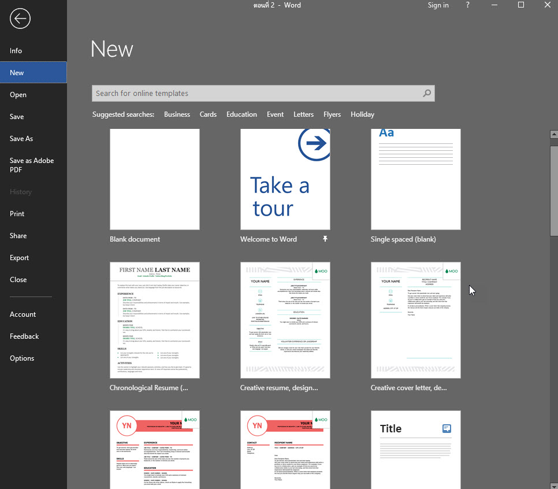This screenshot has width=558, height=489.
Task: Select New in the backstage menu
Action: tap(34, 72)
